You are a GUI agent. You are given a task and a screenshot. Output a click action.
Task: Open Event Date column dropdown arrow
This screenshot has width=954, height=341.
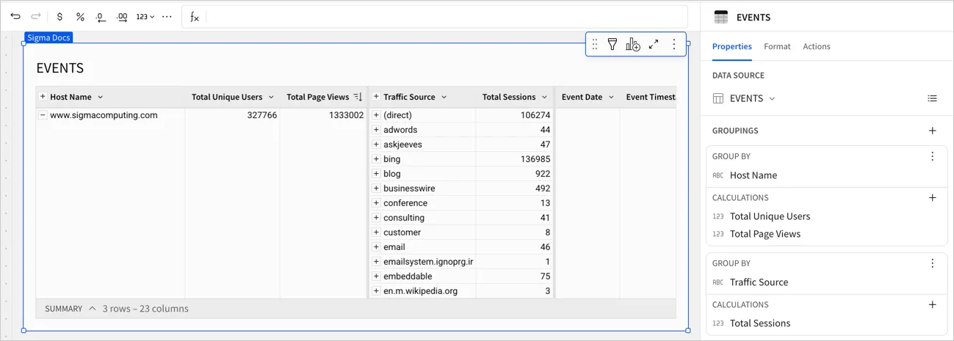[611, 97]
